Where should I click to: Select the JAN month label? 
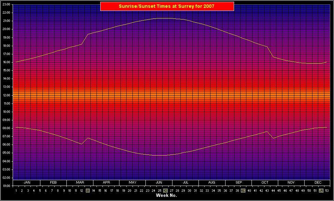click(27, 182)
